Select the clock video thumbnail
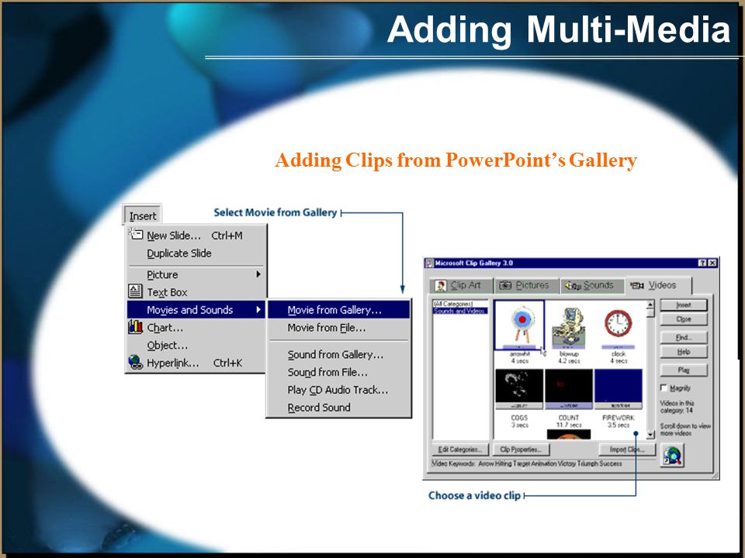 [x=619, y=327]
